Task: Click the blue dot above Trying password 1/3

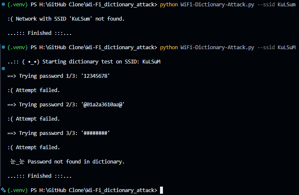Action: [x=3, y=69]
